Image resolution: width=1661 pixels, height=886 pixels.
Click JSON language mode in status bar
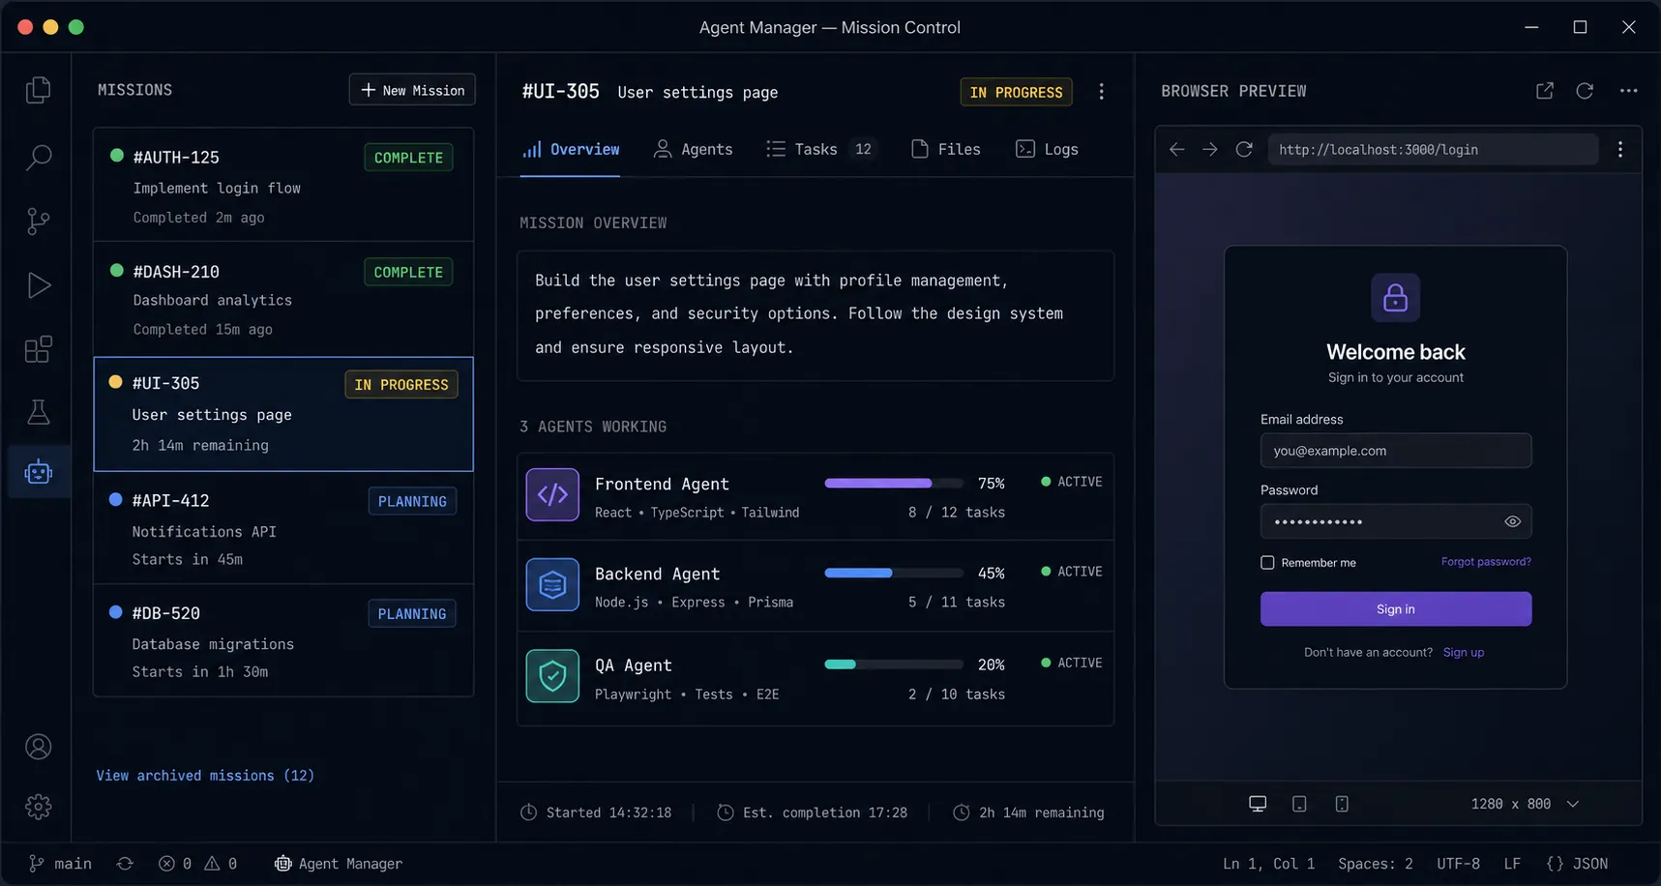pyautogui.click(x=1577, y=864)
